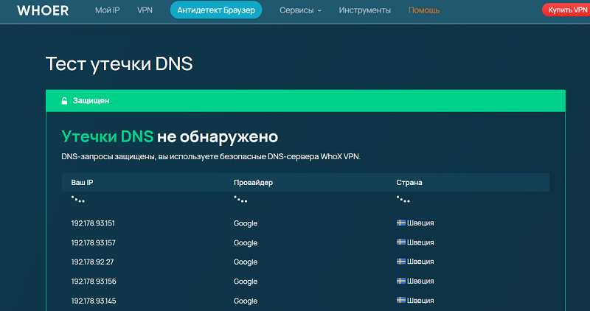
Task: Select the Тест утечки DNS heading
Action: [119, 63]
